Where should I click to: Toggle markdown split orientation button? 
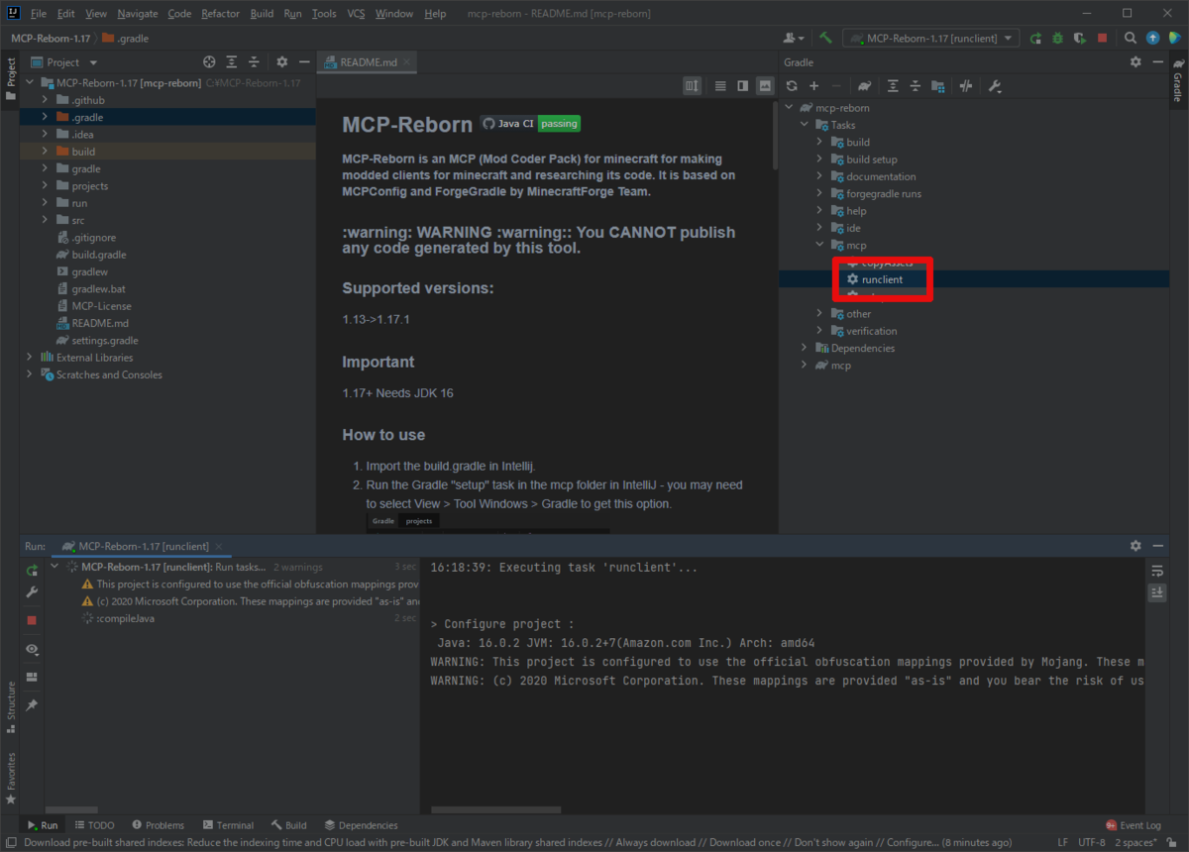click(x=693, y=86)
